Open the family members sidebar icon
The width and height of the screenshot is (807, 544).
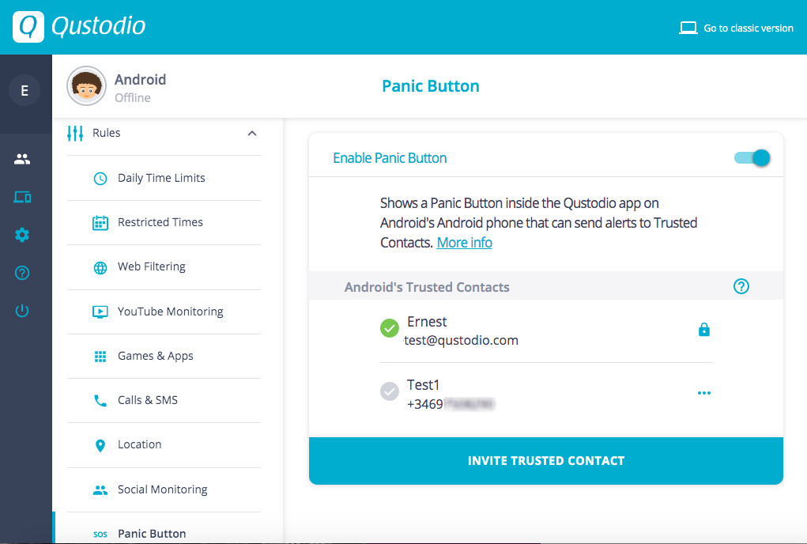click(x=22, y=159)
